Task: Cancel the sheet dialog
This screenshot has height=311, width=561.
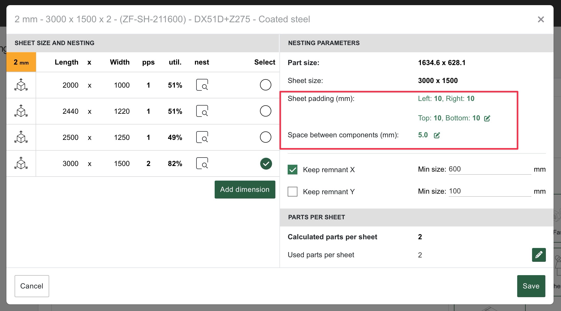Action: click(32, 286)
